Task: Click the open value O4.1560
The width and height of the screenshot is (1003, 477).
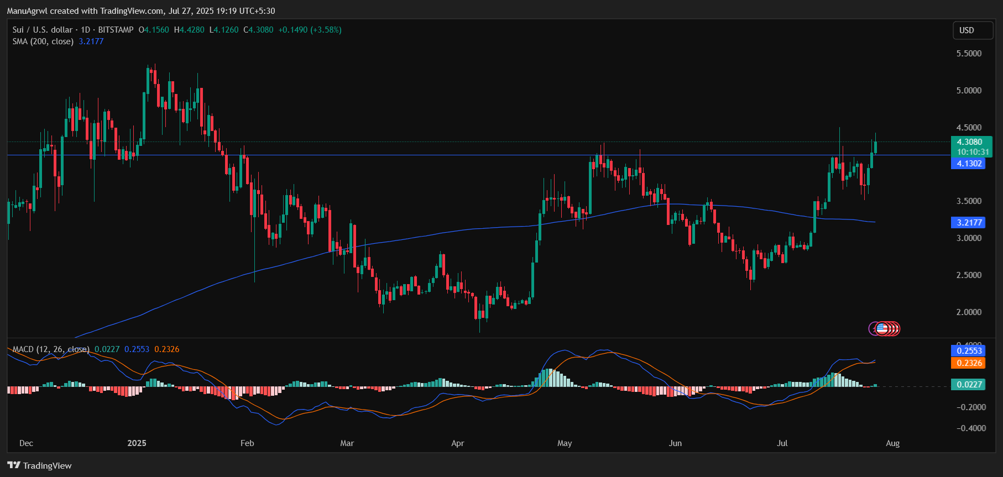Action: click(x=154, y=30)
